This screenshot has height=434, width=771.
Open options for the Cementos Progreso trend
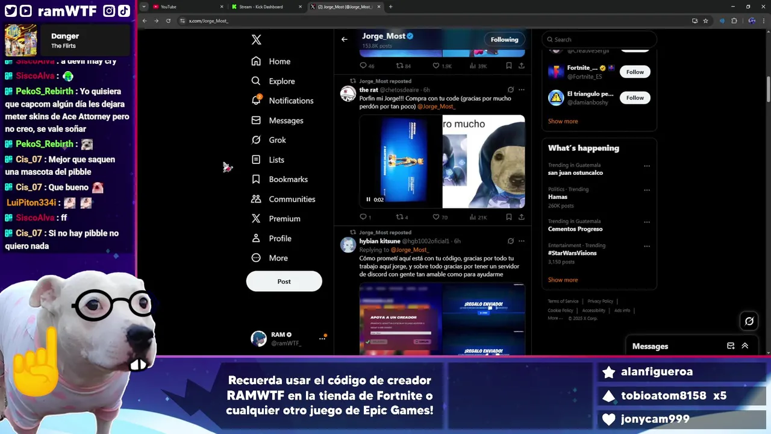(647, 222)
